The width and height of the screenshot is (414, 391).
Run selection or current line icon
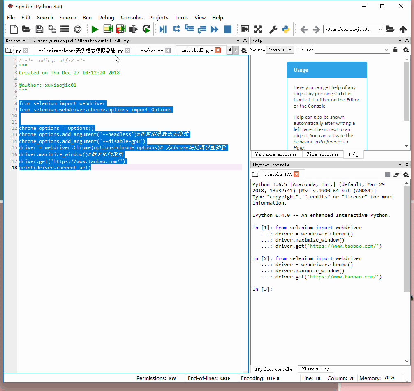tap(133, 29)
